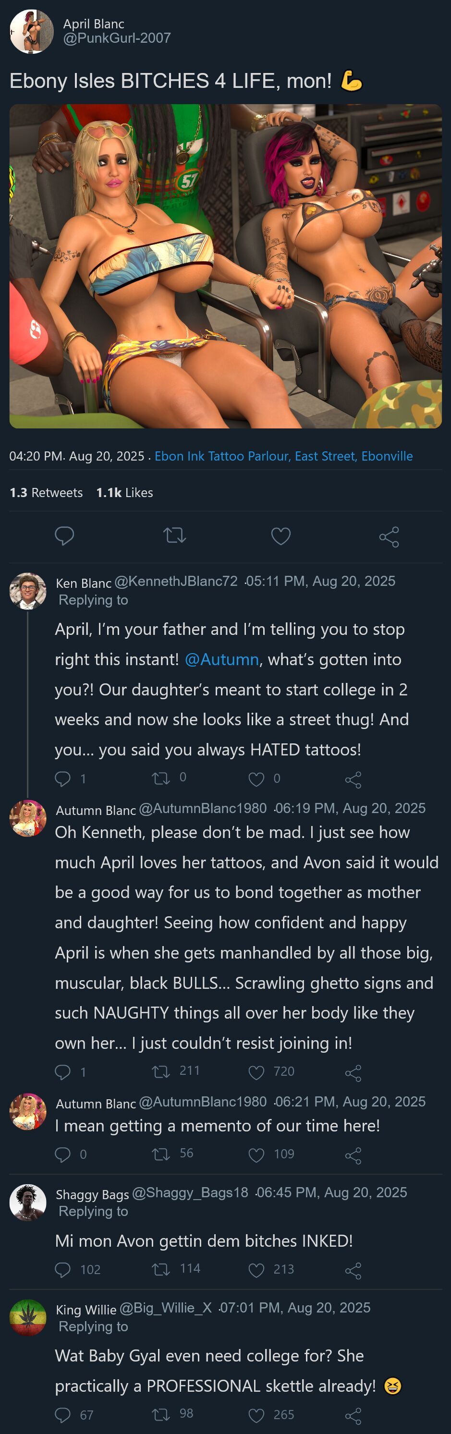
Task: Click Ken Blanc's profile avatar
Action: 28,591
